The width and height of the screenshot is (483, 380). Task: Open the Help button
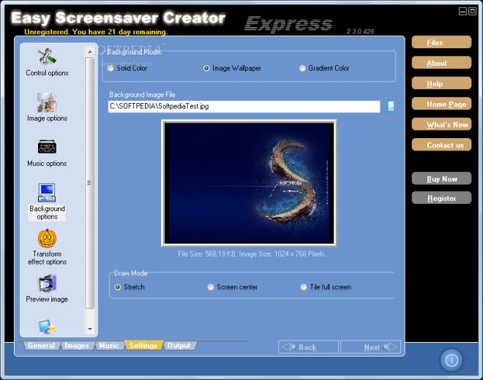[x=441, y=83]
